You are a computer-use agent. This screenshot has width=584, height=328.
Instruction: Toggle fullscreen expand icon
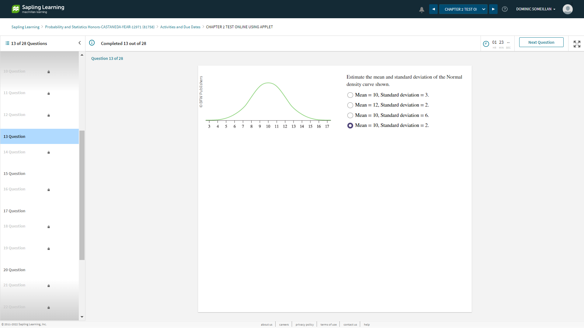(577, 44)
